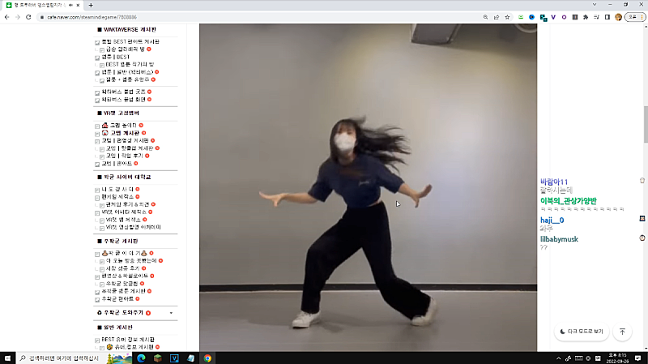
Task: Click the badge icon beside 바람아11
Action: (642, 180)
